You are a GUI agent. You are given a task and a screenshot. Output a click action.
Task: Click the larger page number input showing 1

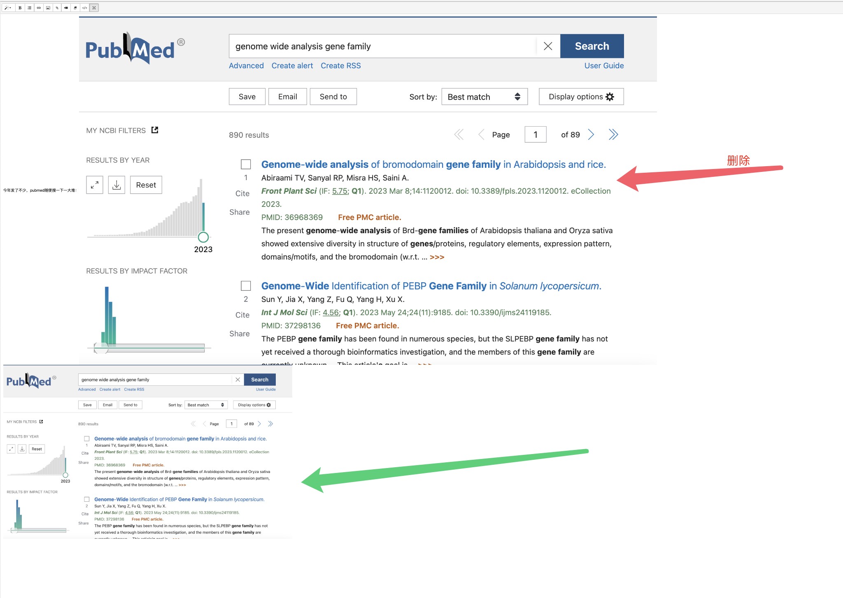536,134
